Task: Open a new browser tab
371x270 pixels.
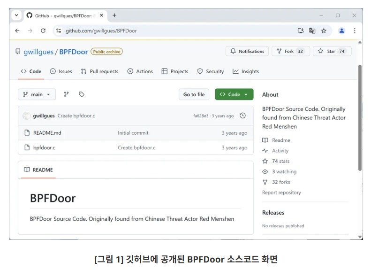Action: click(114, 15)
